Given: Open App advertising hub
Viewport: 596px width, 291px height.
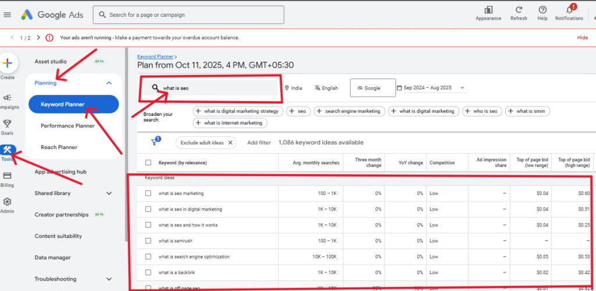Looking at the screenshot, I should [61, 172].
